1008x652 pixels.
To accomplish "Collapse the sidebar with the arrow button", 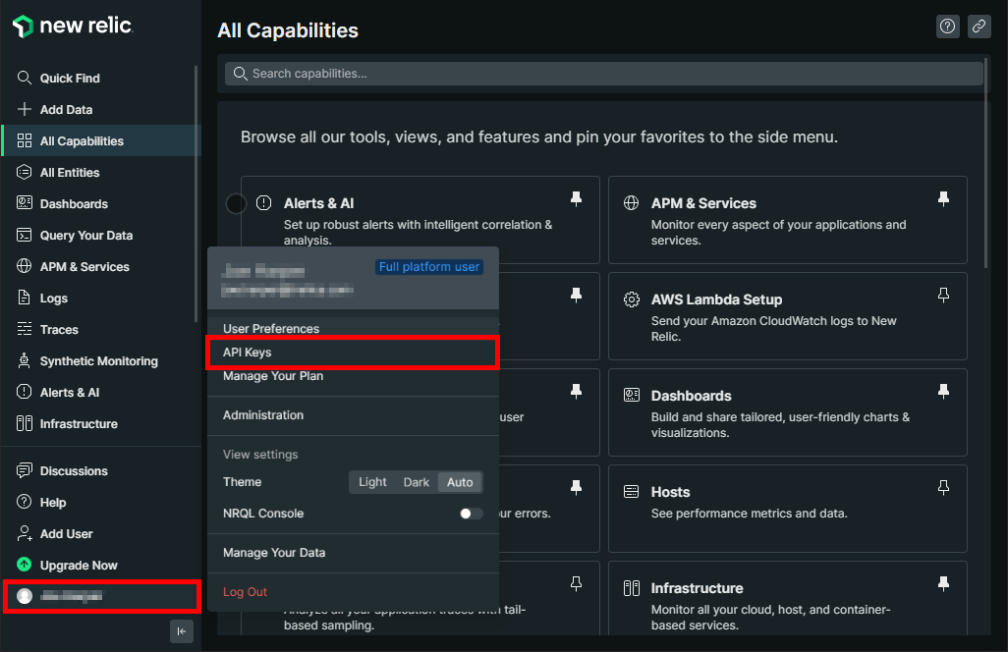I will click(182, 631).
